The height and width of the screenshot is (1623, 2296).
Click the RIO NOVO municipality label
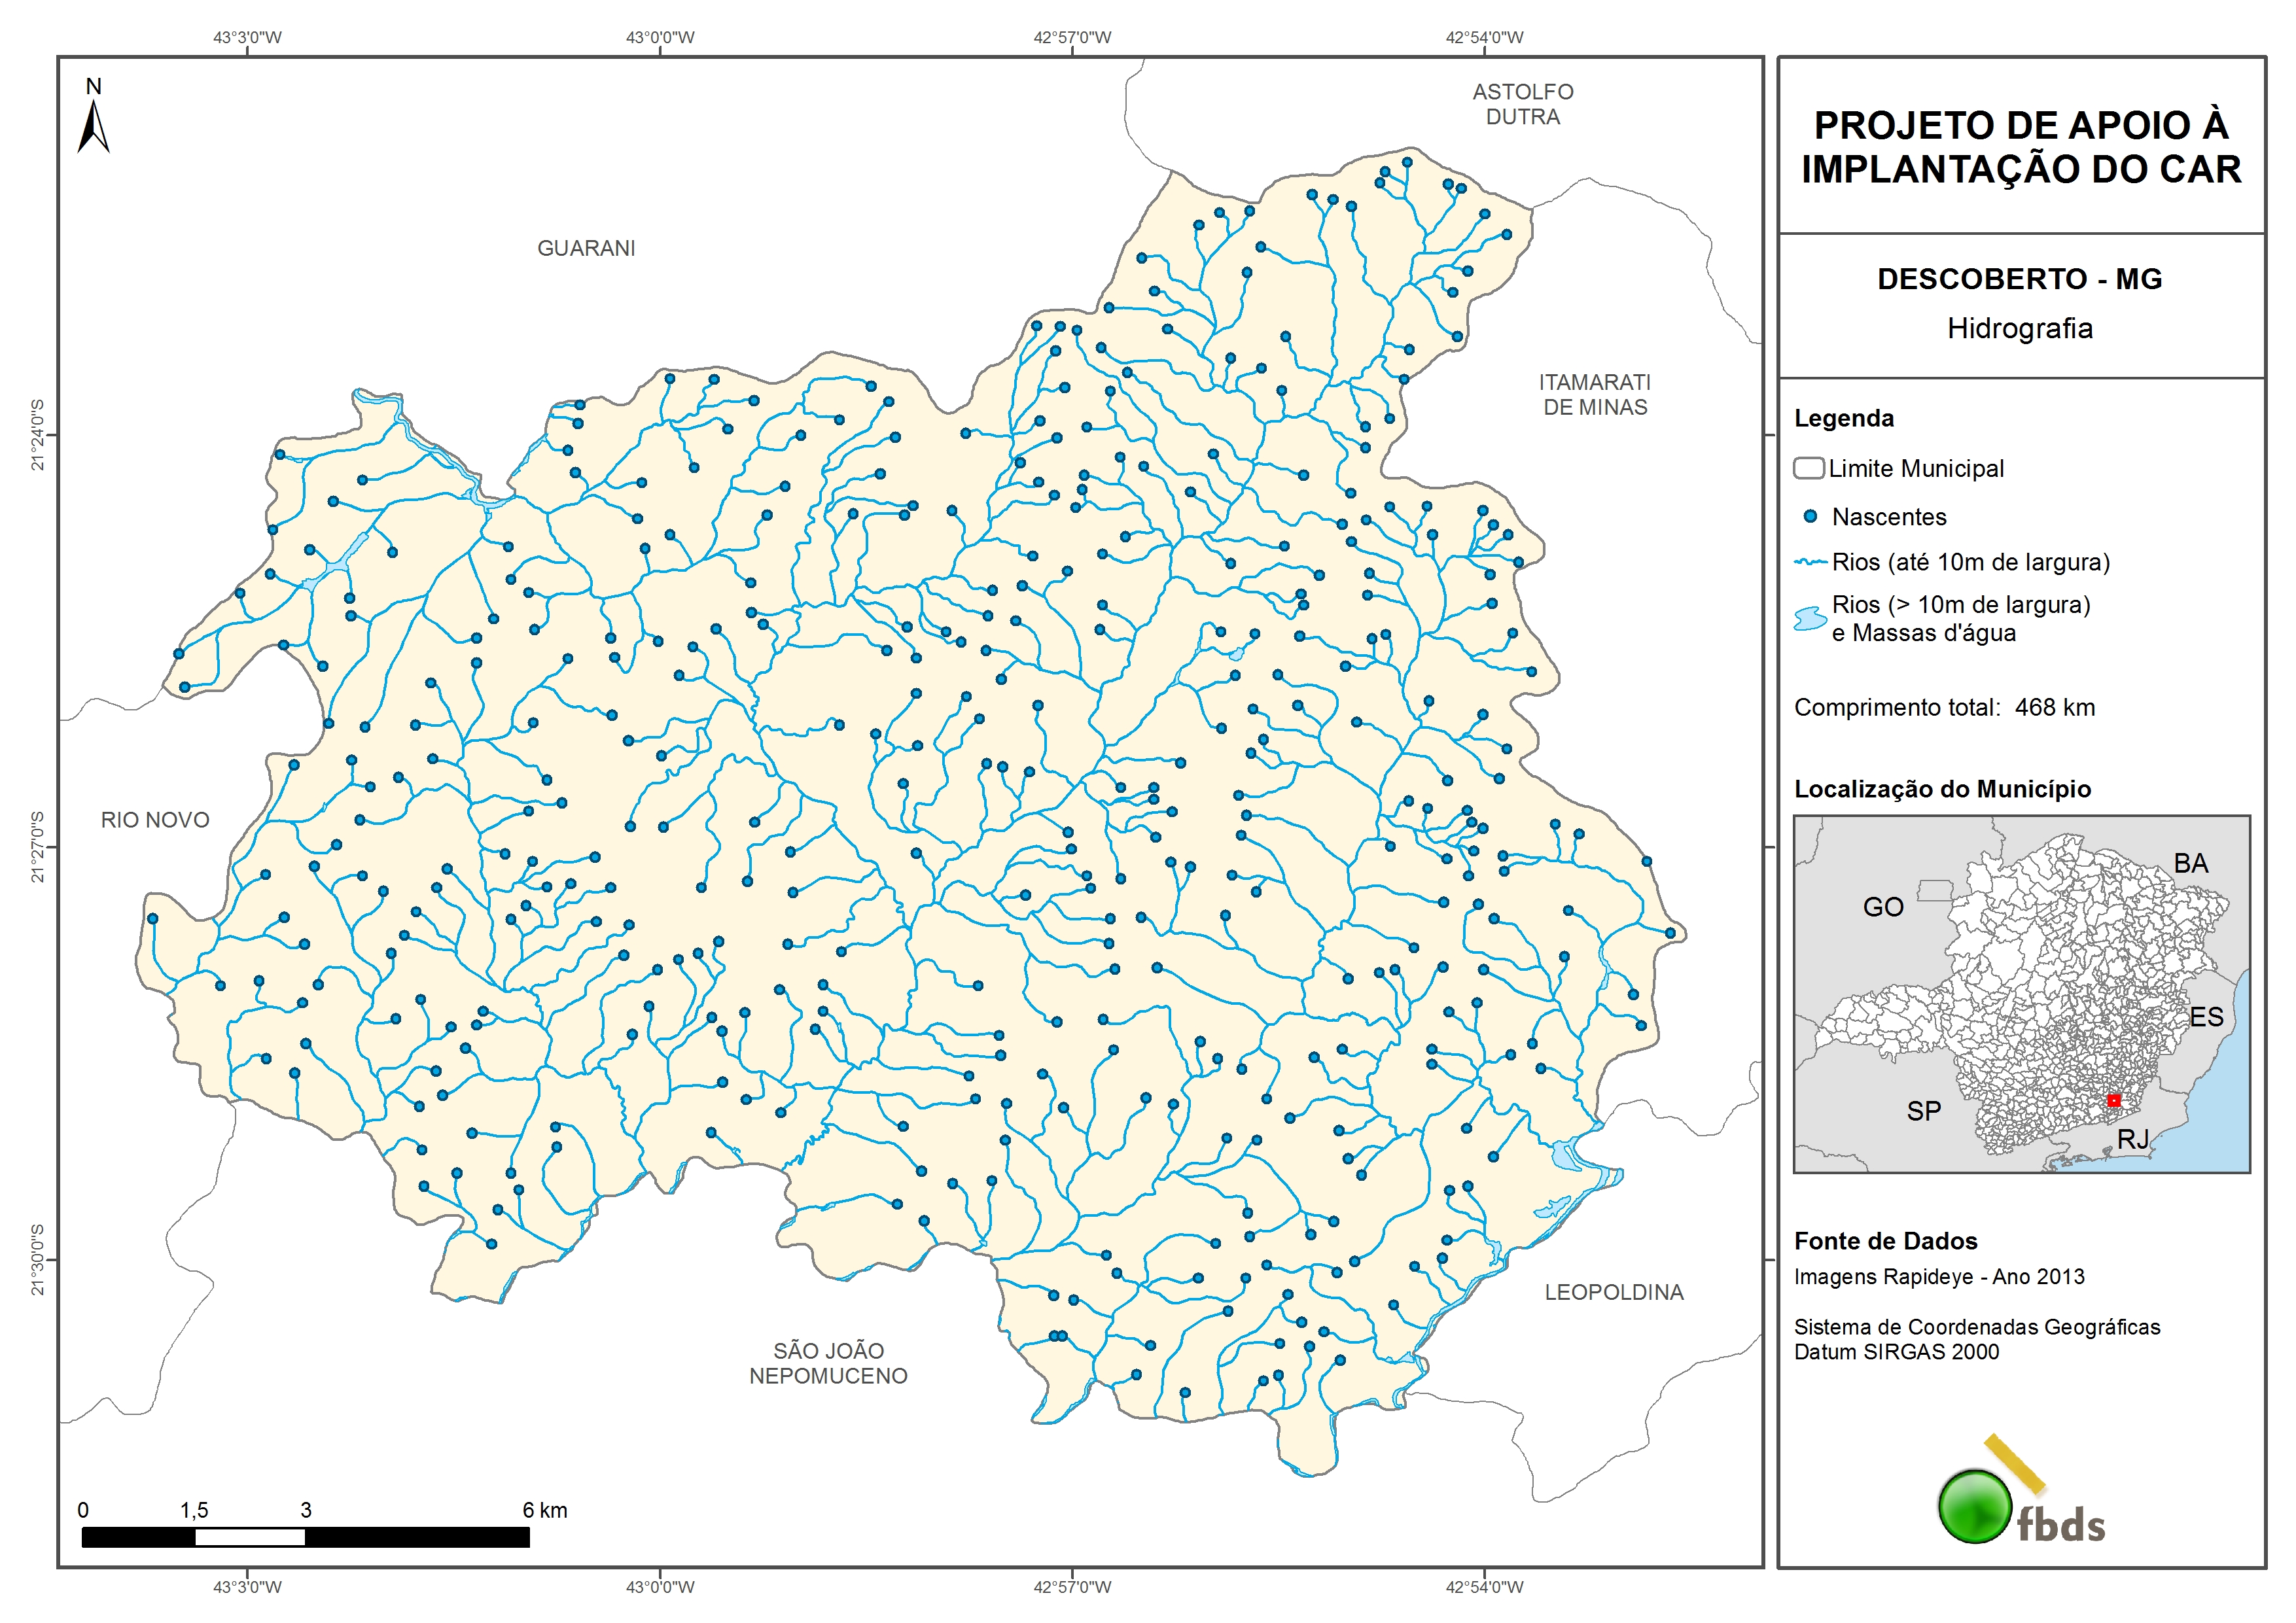coord(155,820)
